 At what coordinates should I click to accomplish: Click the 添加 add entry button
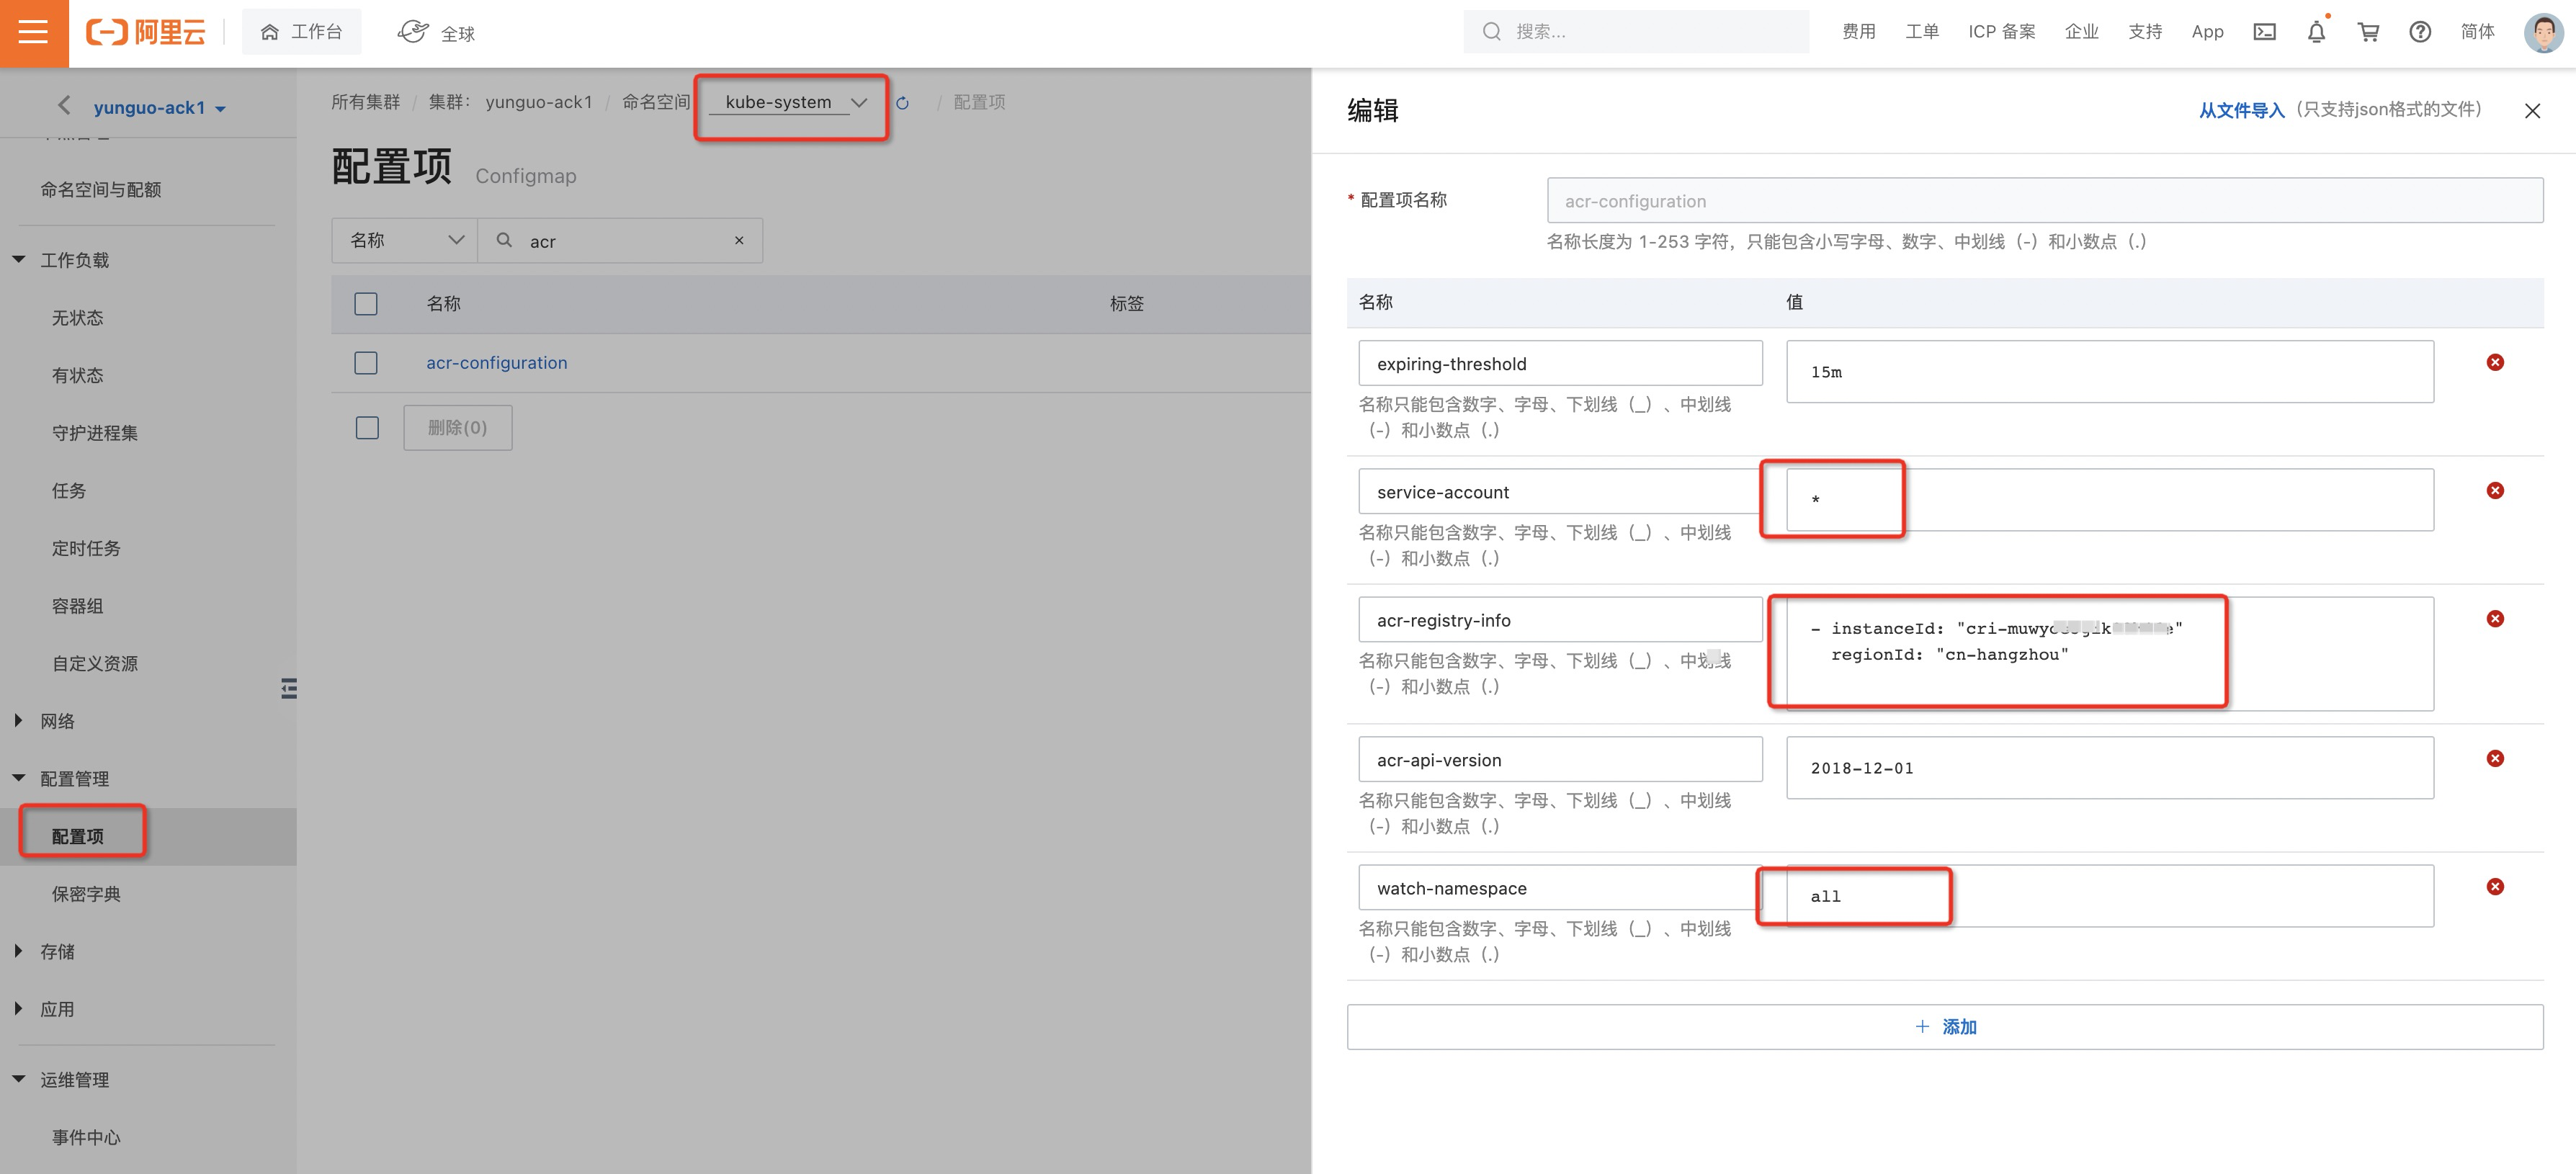(1944, 1027)
